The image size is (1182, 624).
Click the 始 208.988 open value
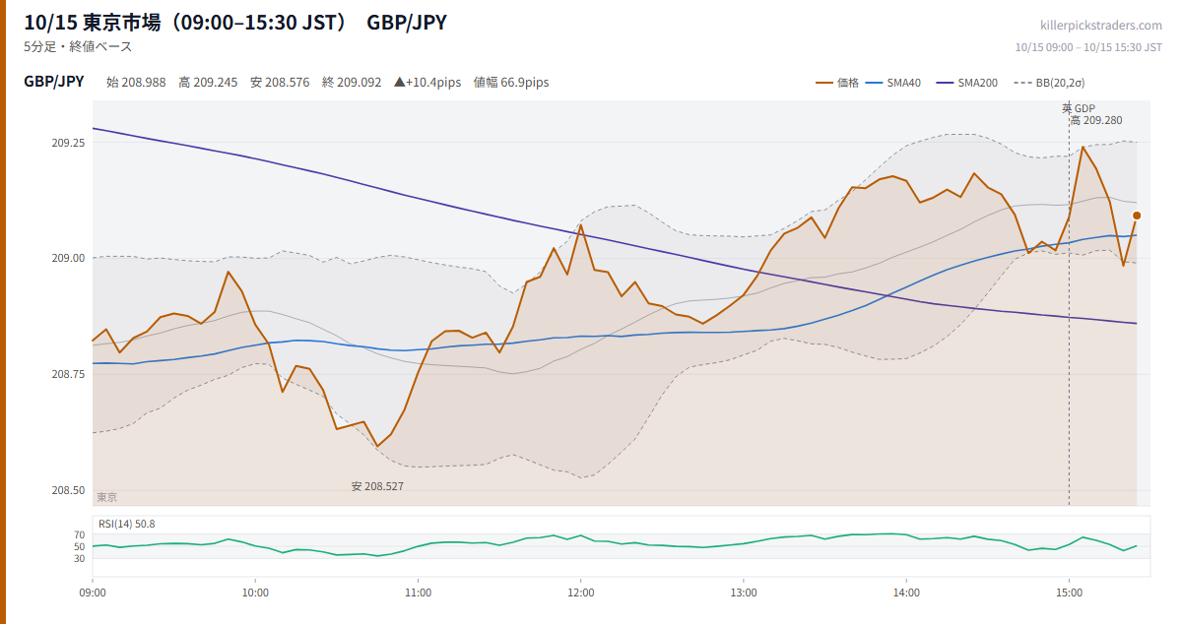coord(136,83)
